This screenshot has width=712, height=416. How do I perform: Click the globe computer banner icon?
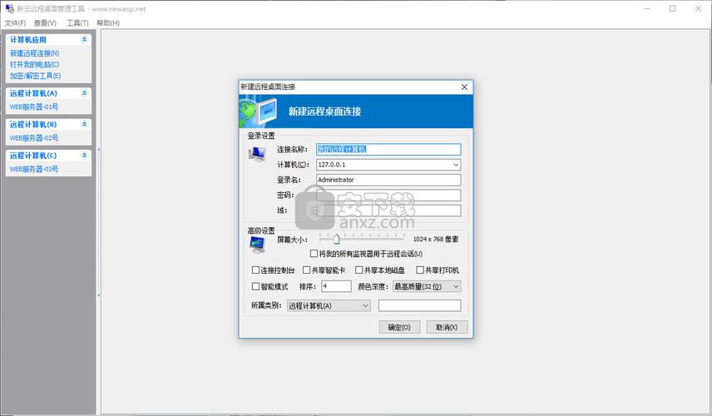tap(258, 111)
